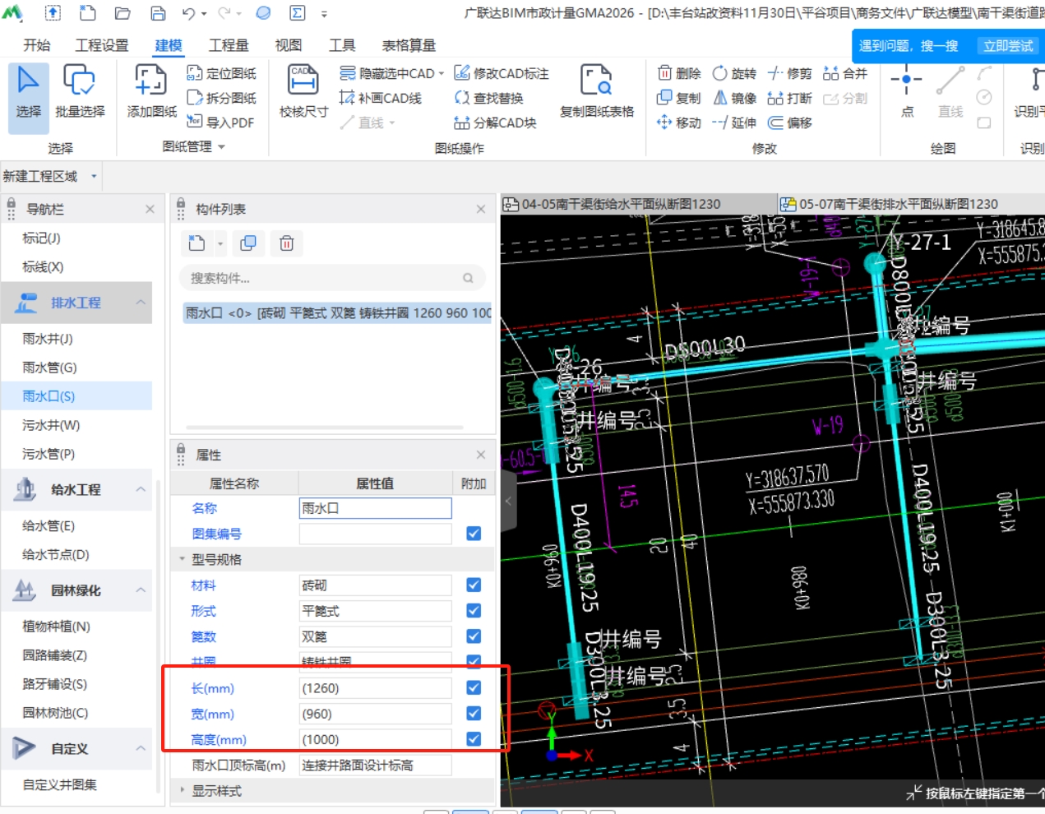
Task: Click the copy component icon in 构件列表
Action: 247,243
